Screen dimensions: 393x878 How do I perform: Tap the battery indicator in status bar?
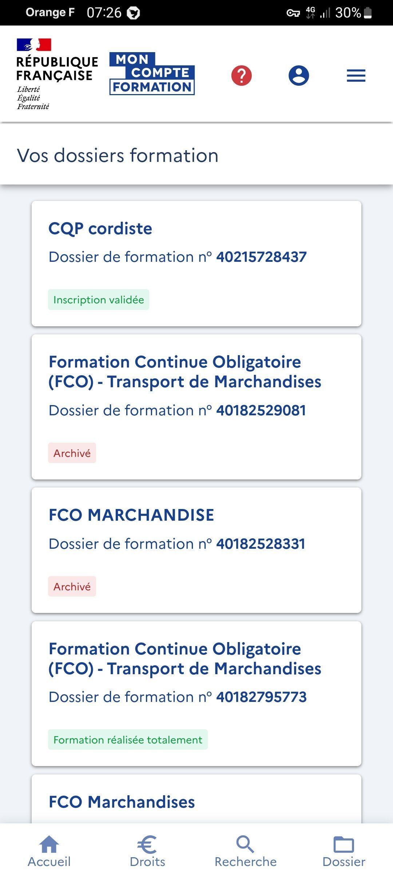[x=368, y=13]
